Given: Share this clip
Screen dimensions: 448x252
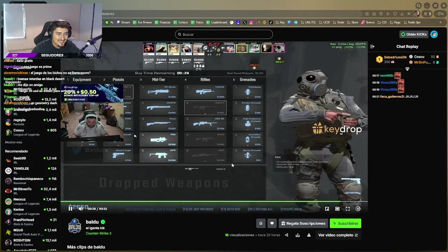Looking at the screenshot, I should 287,235.
